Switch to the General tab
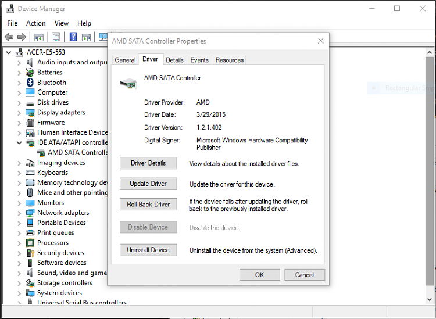The height and width of the screenshot is (319, 436). coord(125,60)
